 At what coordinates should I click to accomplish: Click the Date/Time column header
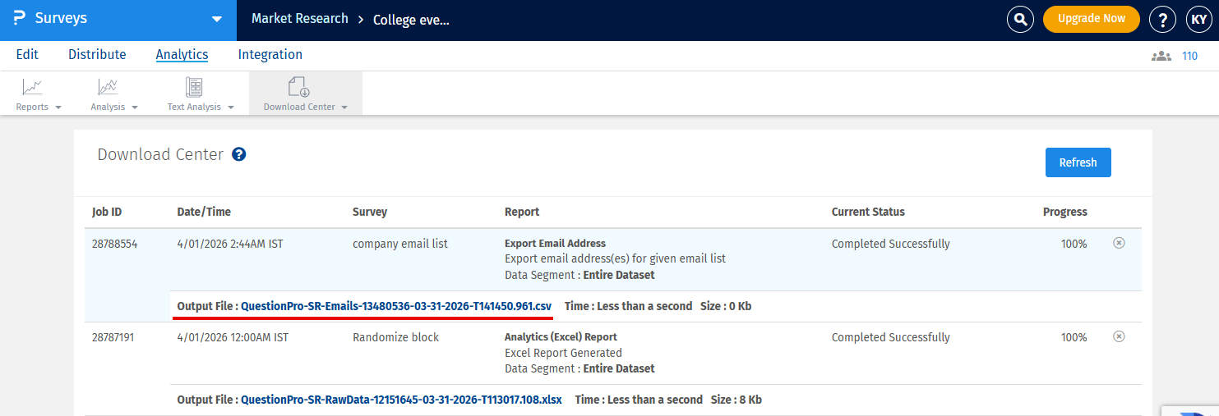(x=204, y=212)
